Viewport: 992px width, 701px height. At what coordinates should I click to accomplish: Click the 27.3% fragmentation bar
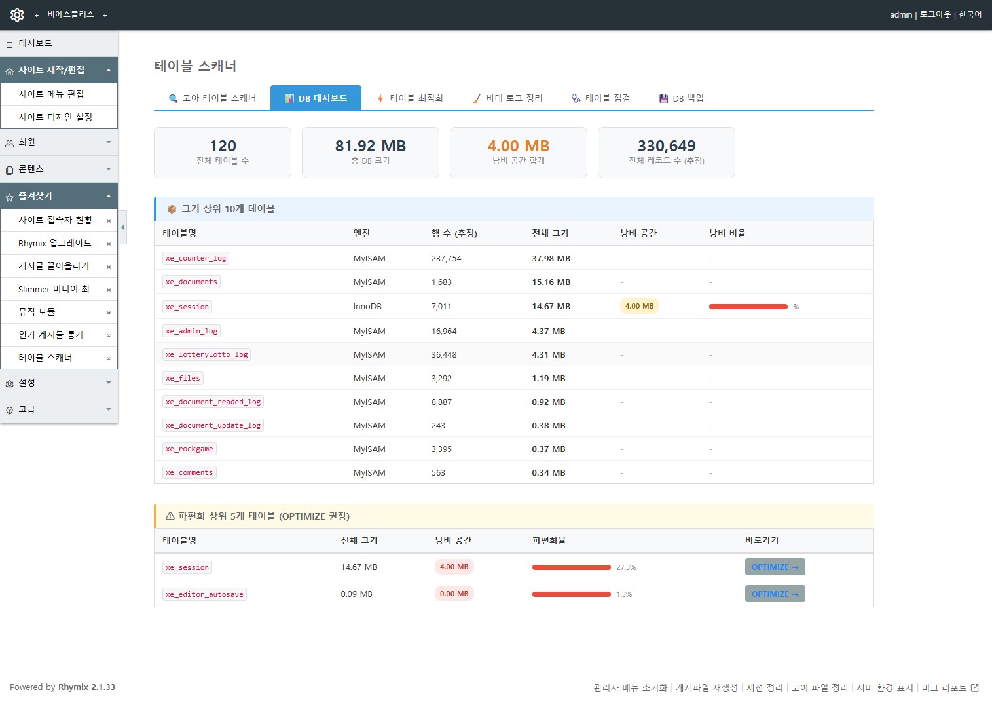[x=572, y=567]
